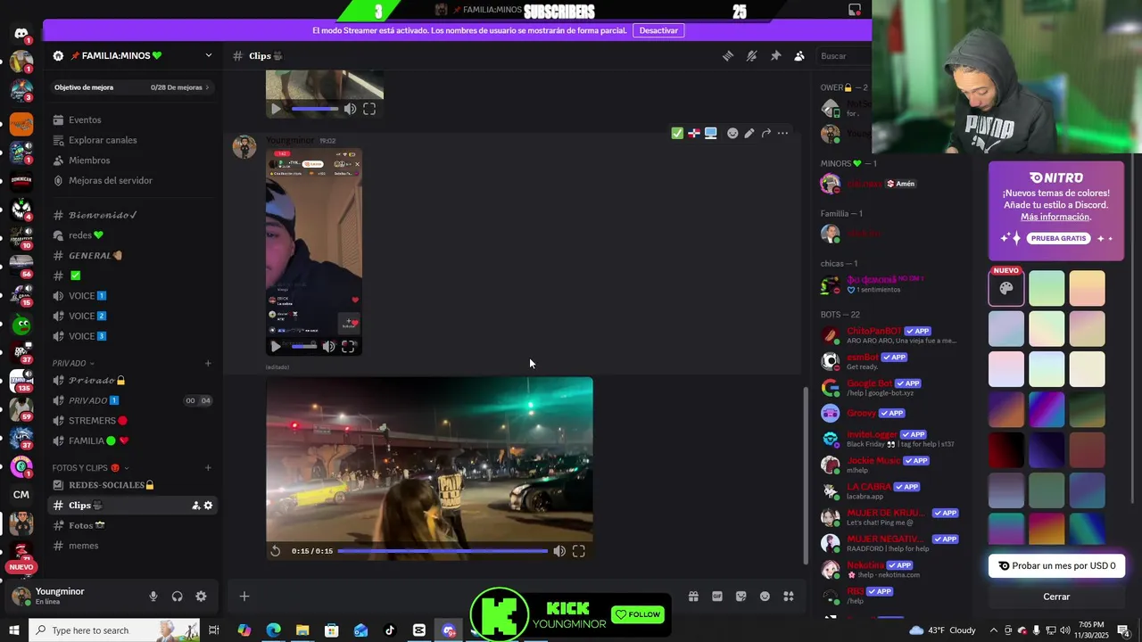Replay the street video

tap(276, 551)
